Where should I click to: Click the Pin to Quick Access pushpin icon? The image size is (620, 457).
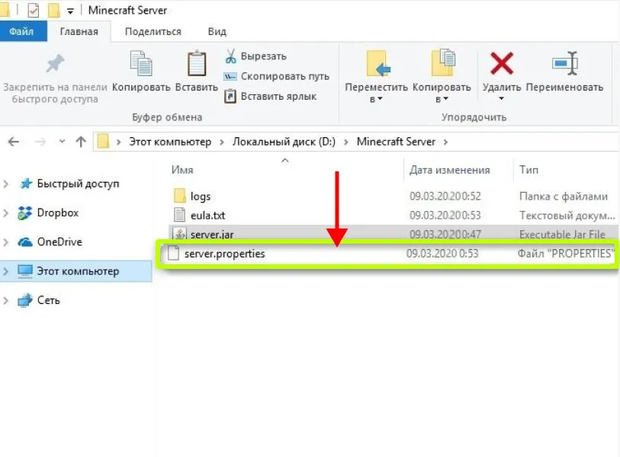pos(55,63)
